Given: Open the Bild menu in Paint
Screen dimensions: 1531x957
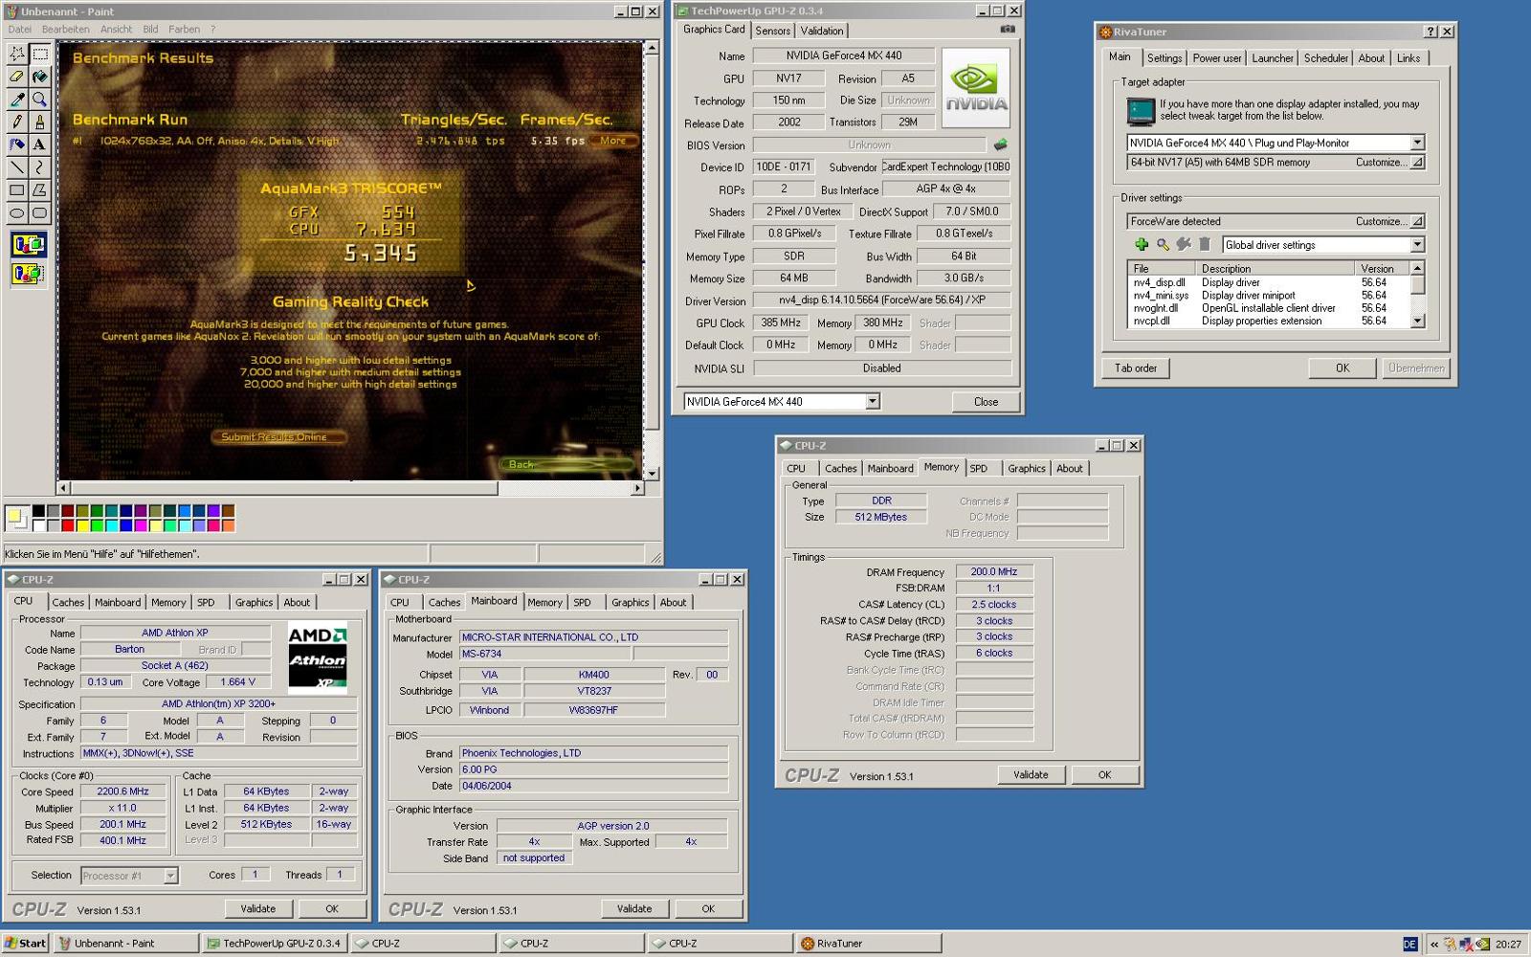Looking at the screenshot, I should tap(150, 29).
